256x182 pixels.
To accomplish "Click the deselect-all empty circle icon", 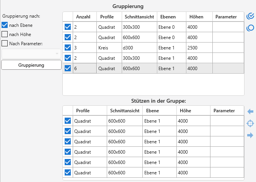I will tap(251, 28).
